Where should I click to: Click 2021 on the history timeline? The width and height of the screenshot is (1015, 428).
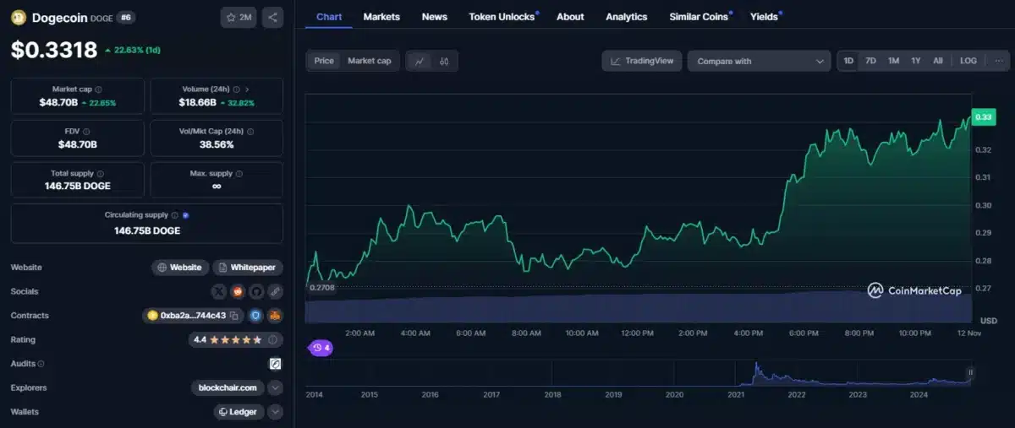[x=736, y=394]
